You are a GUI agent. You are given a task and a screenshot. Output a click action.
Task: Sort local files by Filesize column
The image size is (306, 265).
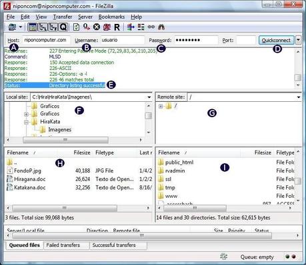(82, 152)
